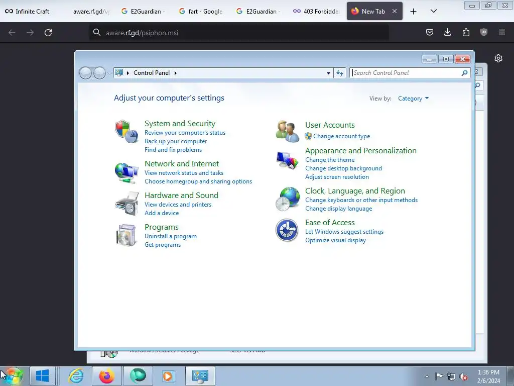The height and width of the screenshot is (386, 514).
Task: Click the uBlock Origin shield icon
Action: tap(483, 32)
